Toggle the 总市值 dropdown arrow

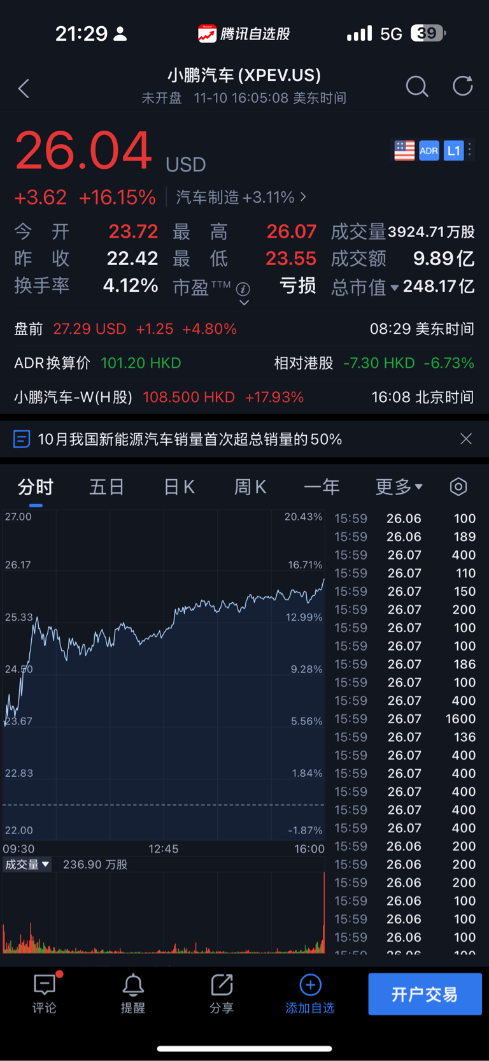click(395, 288)
